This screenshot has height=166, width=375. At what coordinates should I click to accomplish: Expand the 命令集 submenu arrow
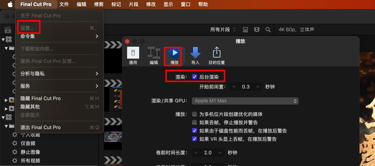(x=97, y=36)
